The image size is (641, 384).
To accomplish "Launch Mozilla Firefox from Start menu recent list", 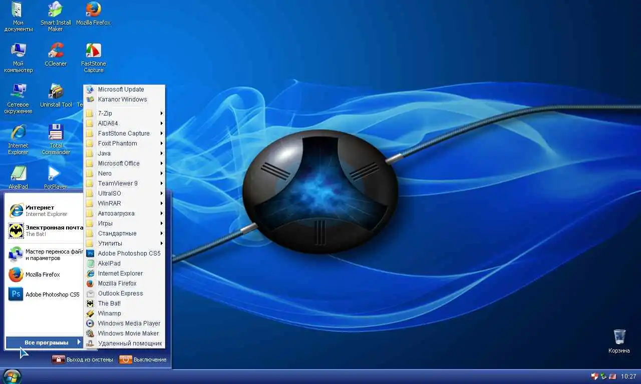I will [45, 274].
